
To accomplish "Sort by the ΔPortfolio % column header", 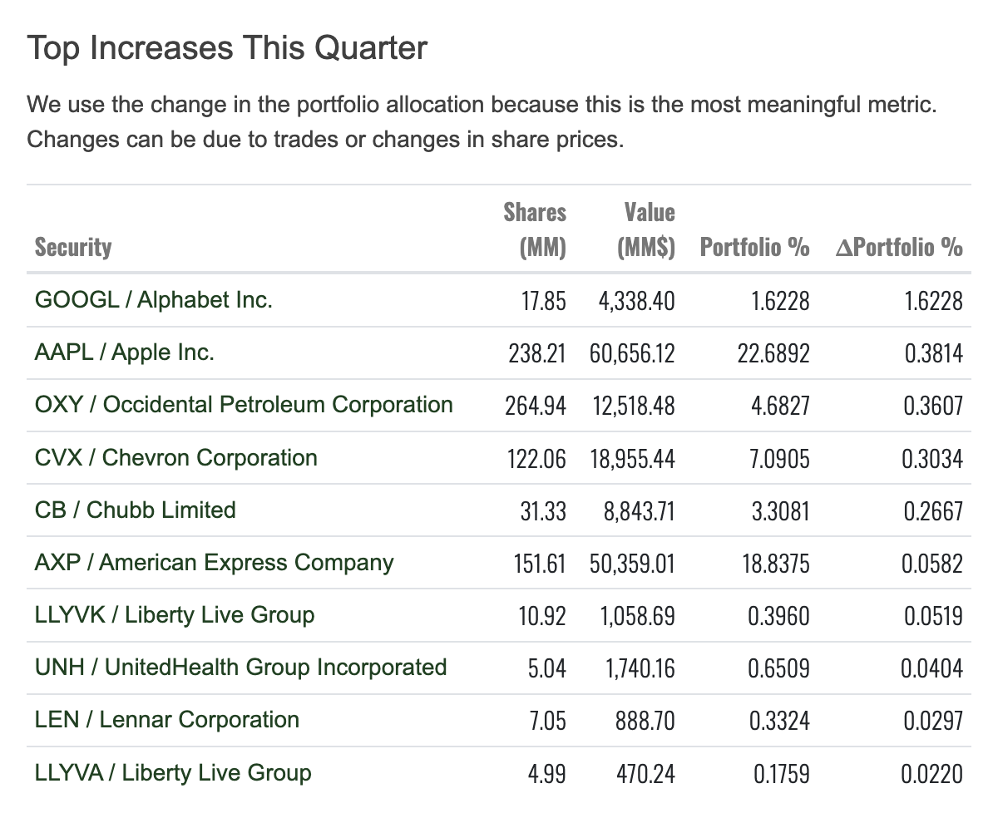I will [899, 247].
